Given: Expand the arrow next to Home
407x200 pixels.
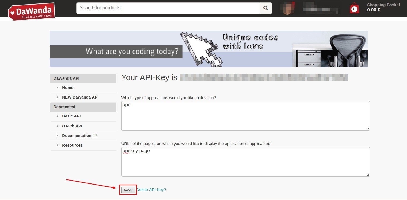Looking at the screenshot, I should pos(57,88).
